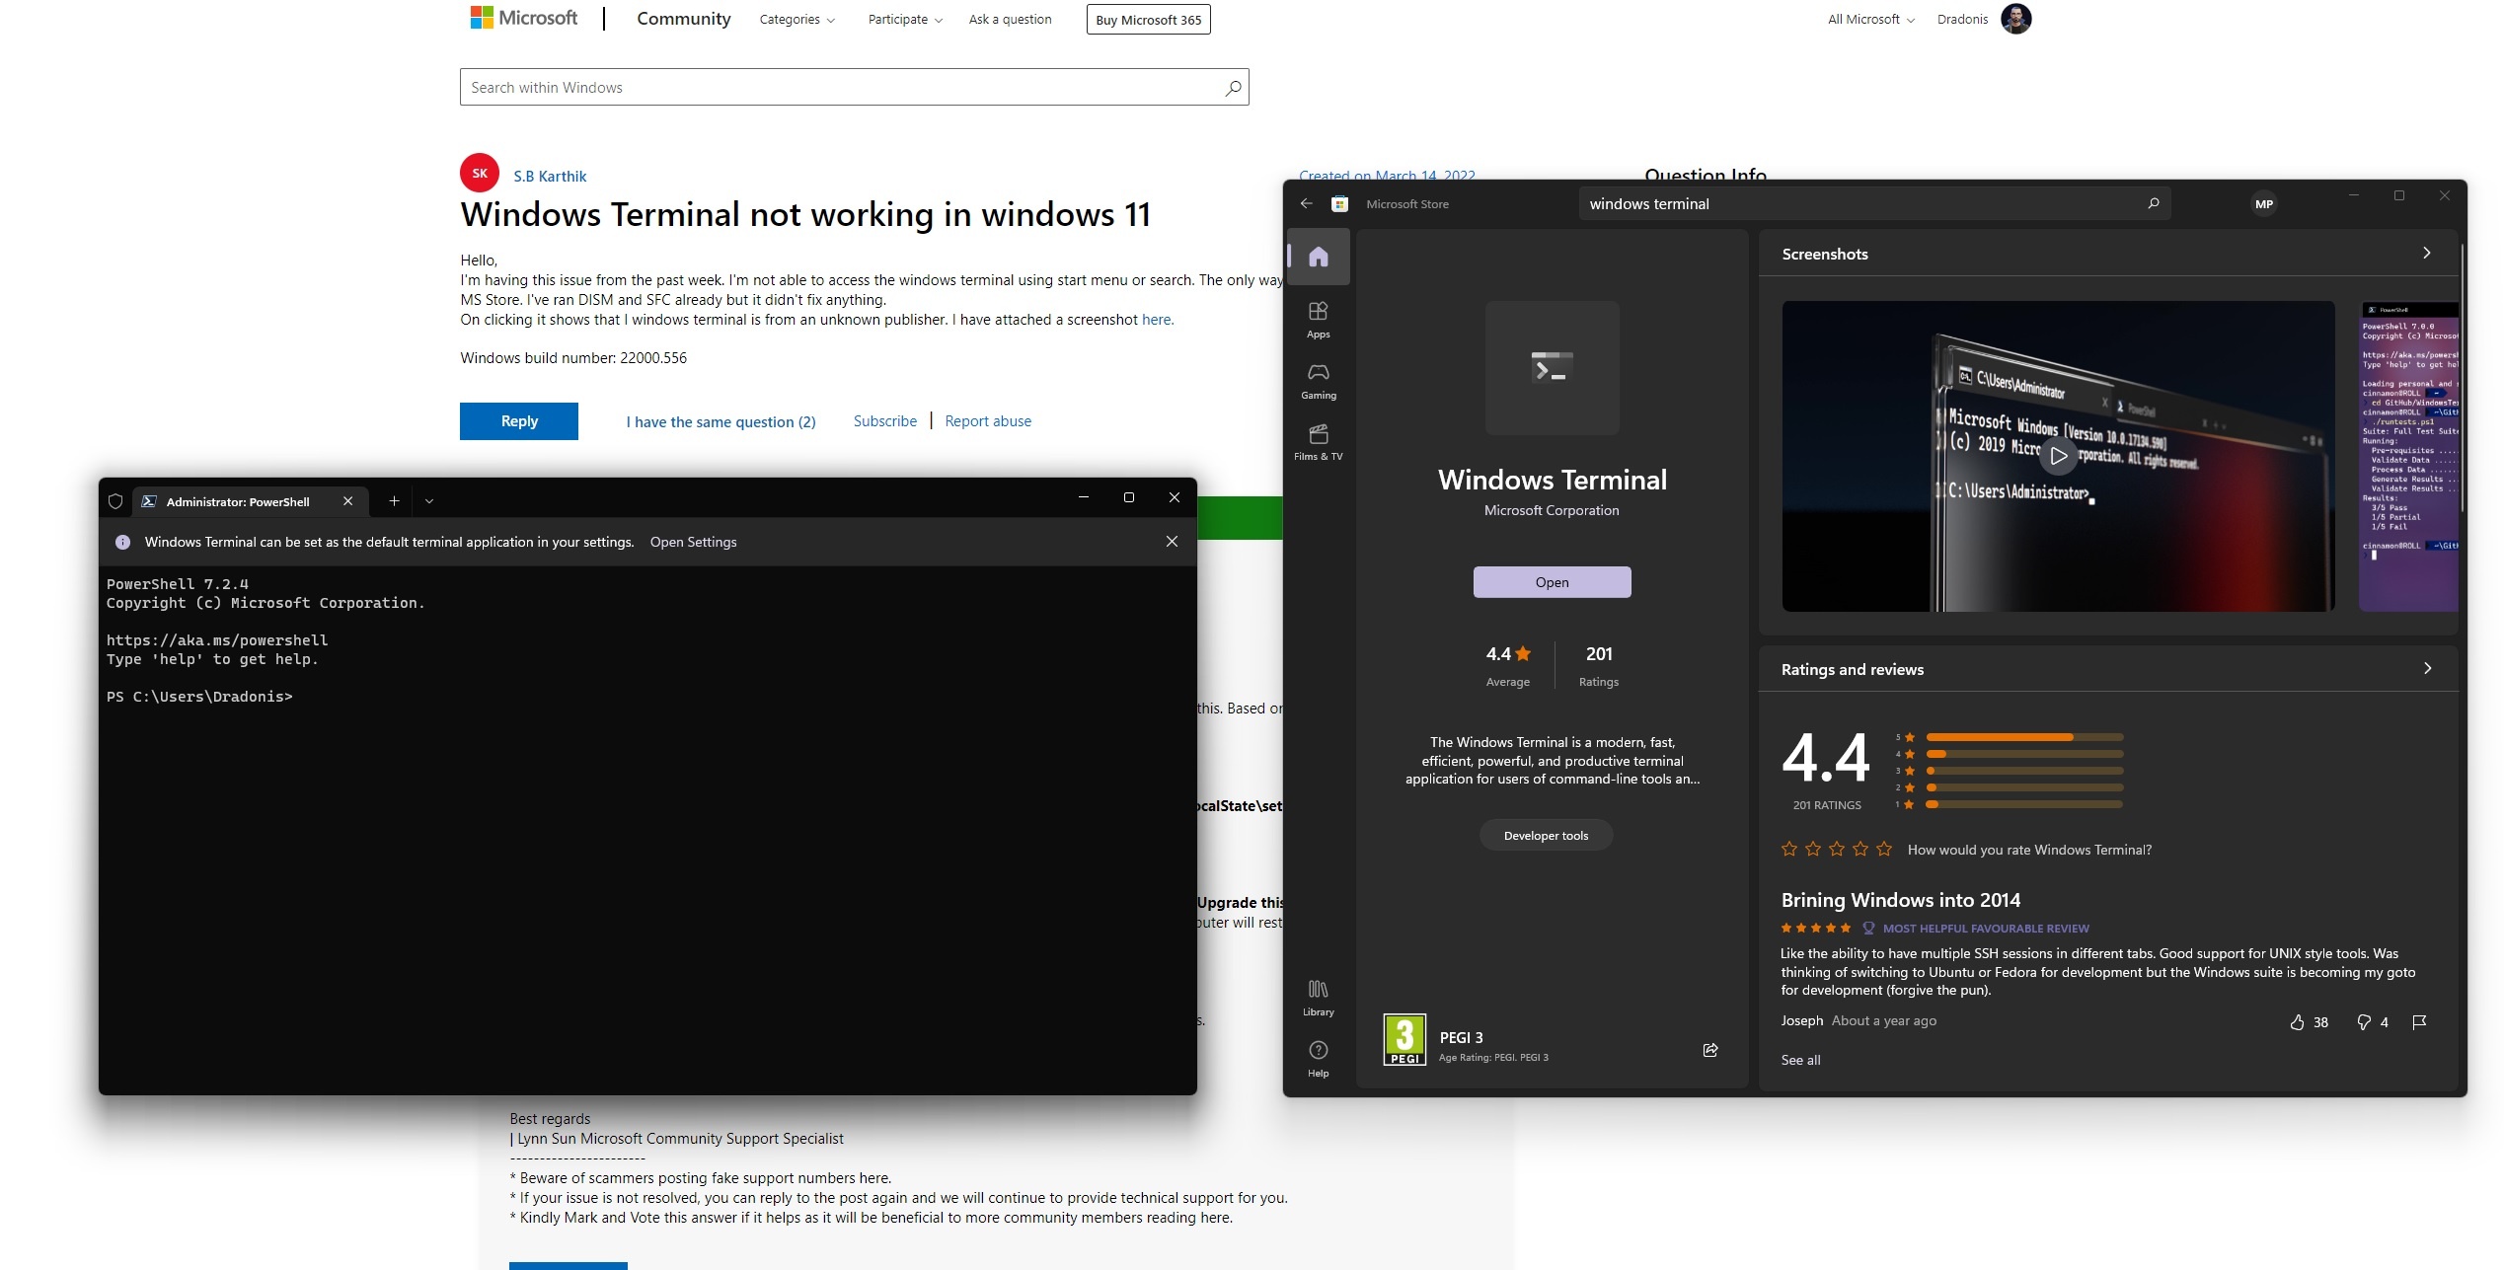Screen dimensions: 2504x1270
Task: Open the Apps section in Microsoft Store
Action: [x=1319, y=318]
